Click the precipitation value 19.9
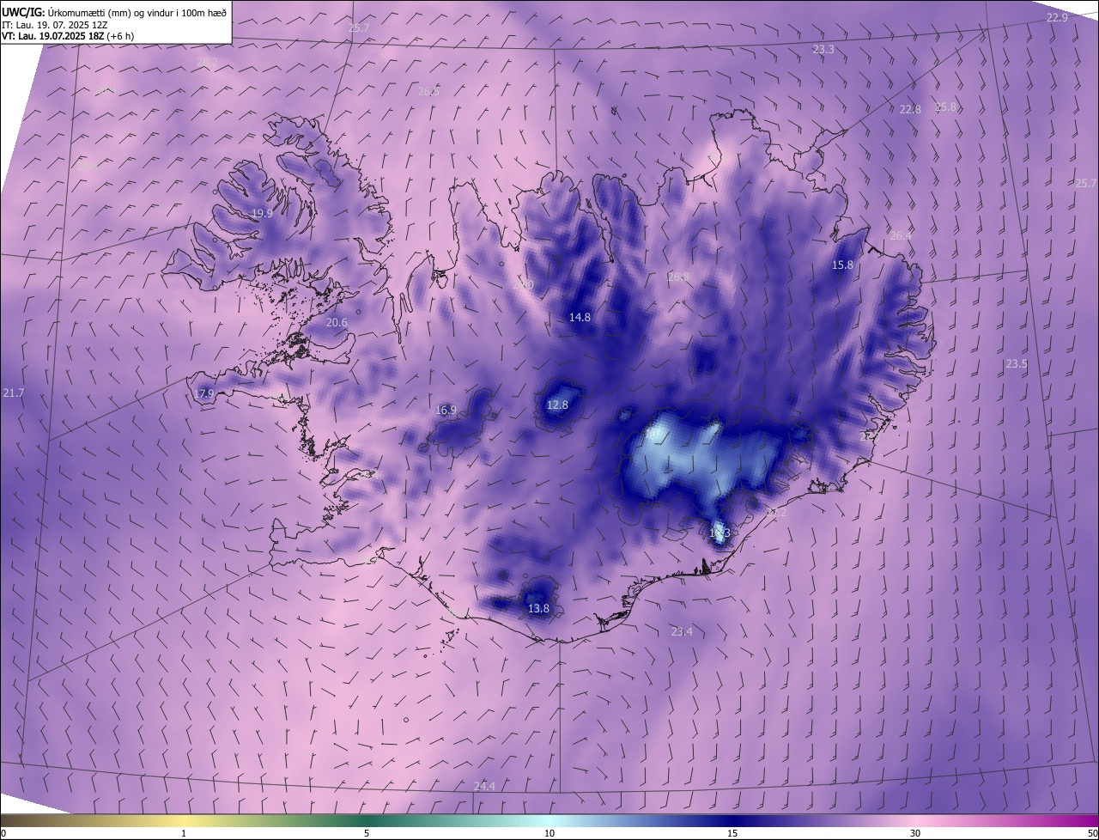 262,213
